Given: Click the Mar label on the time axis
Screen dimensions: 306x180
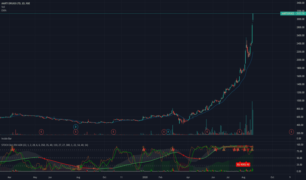Looking at the screenshot, I should tap(9, 177).
